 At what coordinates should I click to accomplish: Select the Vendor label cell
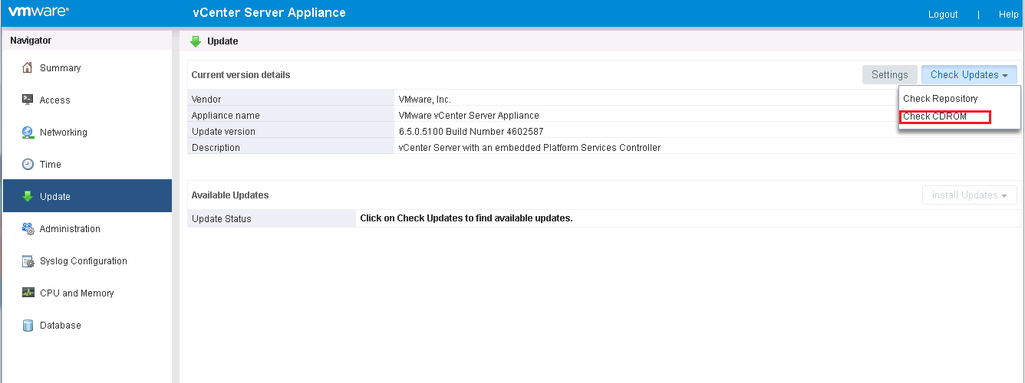(x=291, y=100)
